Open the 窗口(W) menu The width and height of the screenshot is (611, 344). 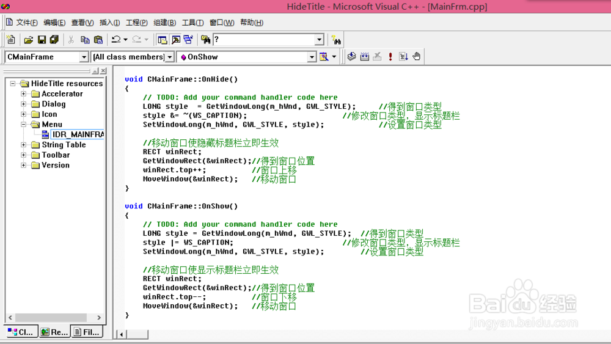pos(222,23)
